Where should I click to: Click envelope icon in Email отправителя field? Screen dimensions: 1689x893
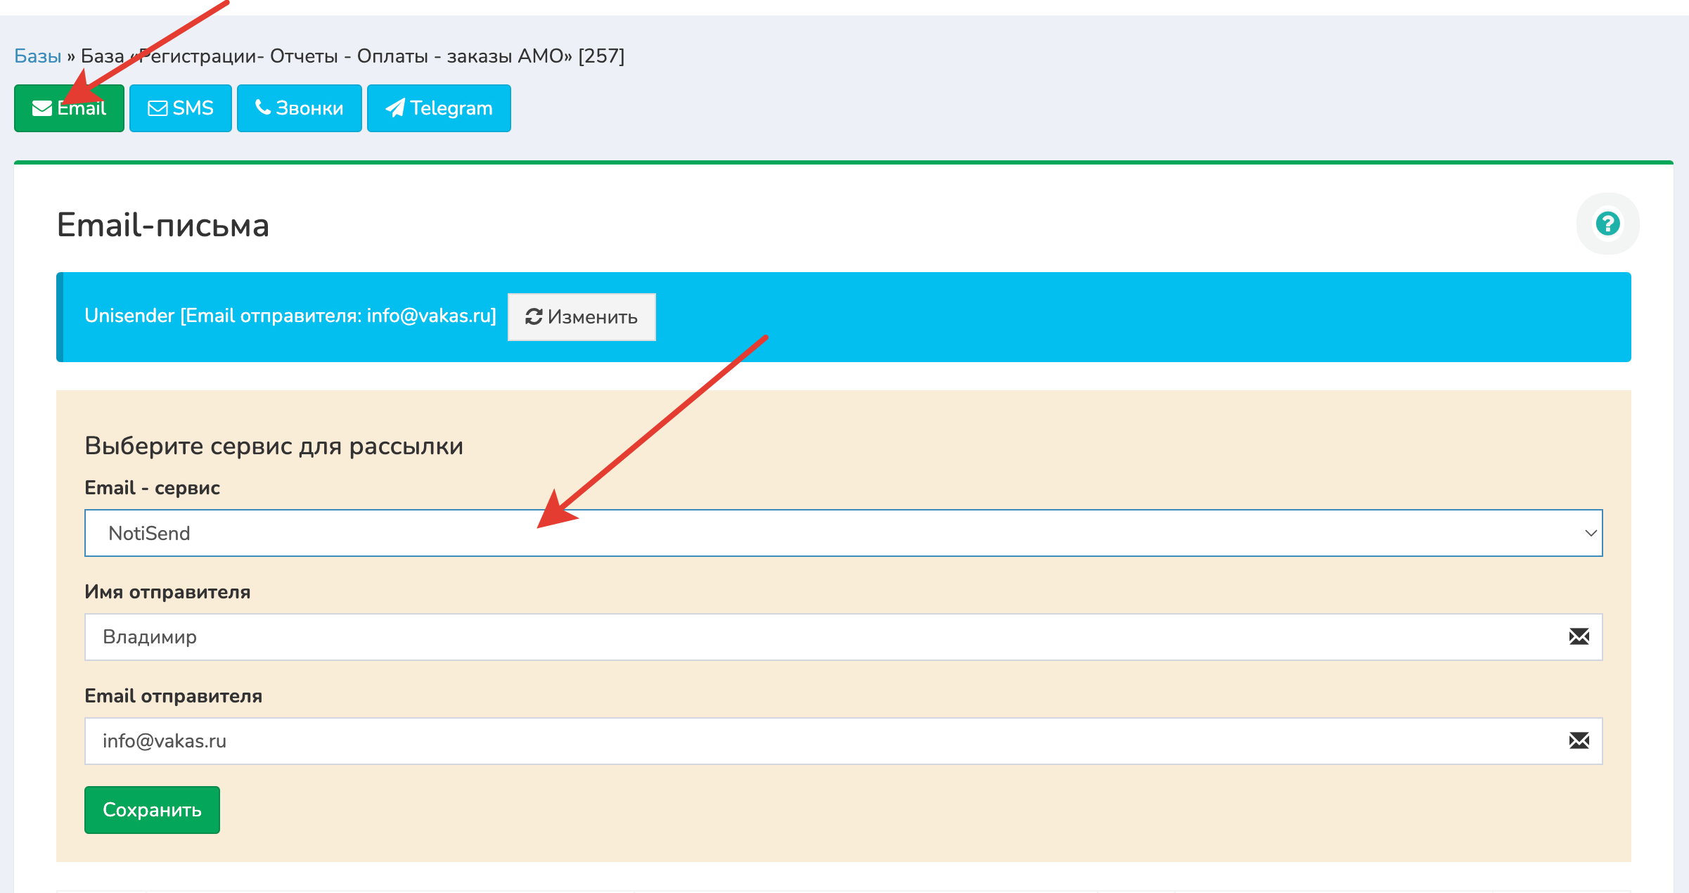pyautogui.click(x=1579, y=741)
